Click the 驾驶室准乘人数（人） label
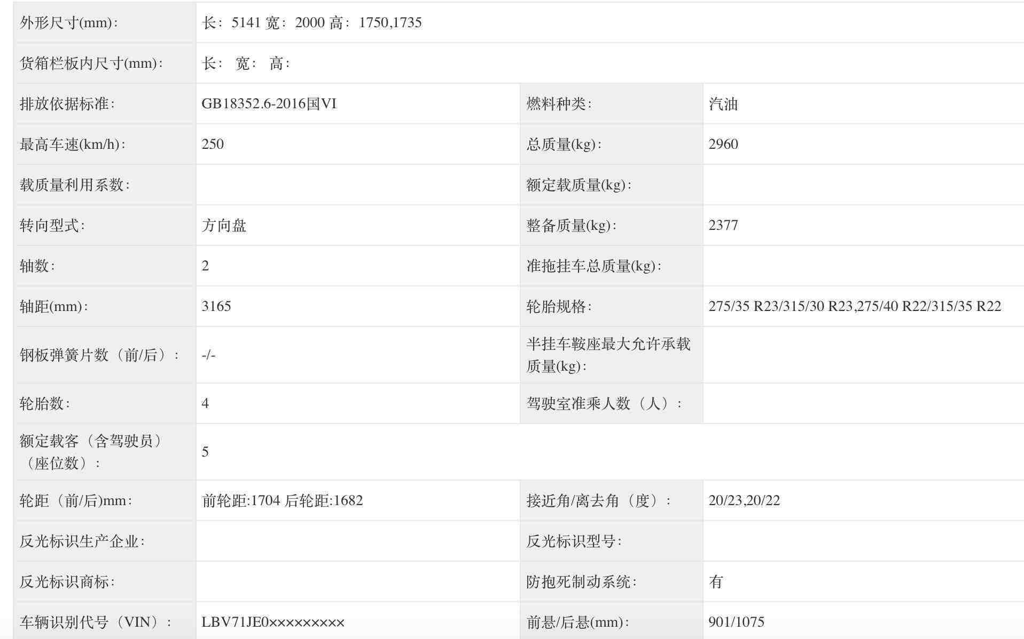 604,403
